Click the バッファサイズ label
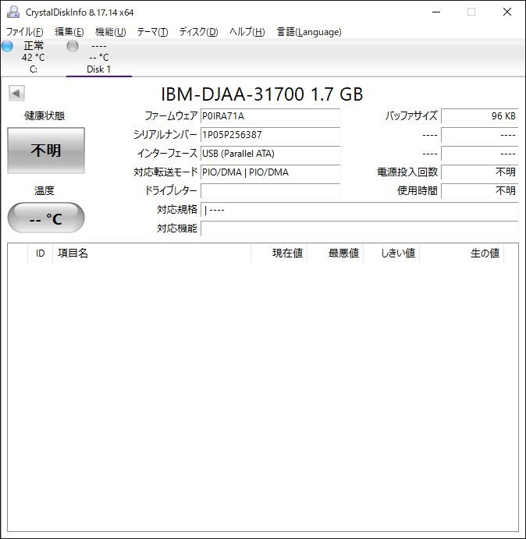This screenshot has width=526, height=539. click(x=411, y=116)
